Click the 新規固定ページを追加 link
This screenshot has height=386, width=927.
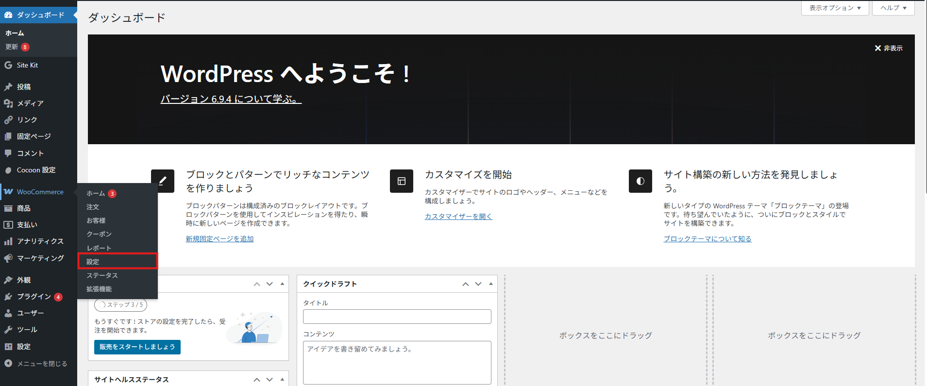219,239
